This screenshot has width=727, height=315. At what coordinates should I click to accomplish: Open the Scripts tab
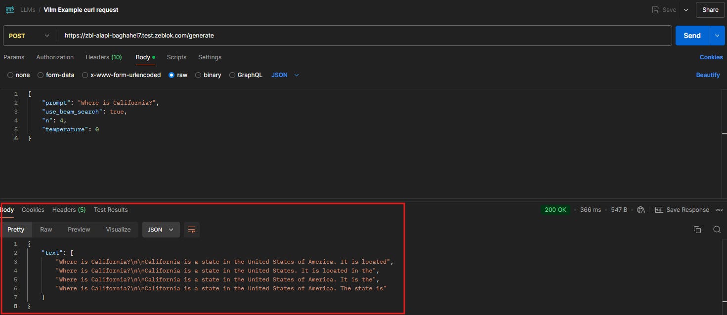[176, 57]
